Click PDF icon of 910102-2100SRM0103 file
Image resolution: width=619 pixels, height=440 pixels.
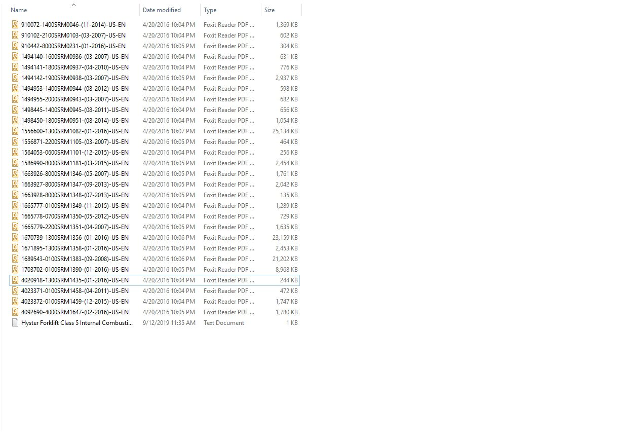pyautogui.click(x=15, y=35)
